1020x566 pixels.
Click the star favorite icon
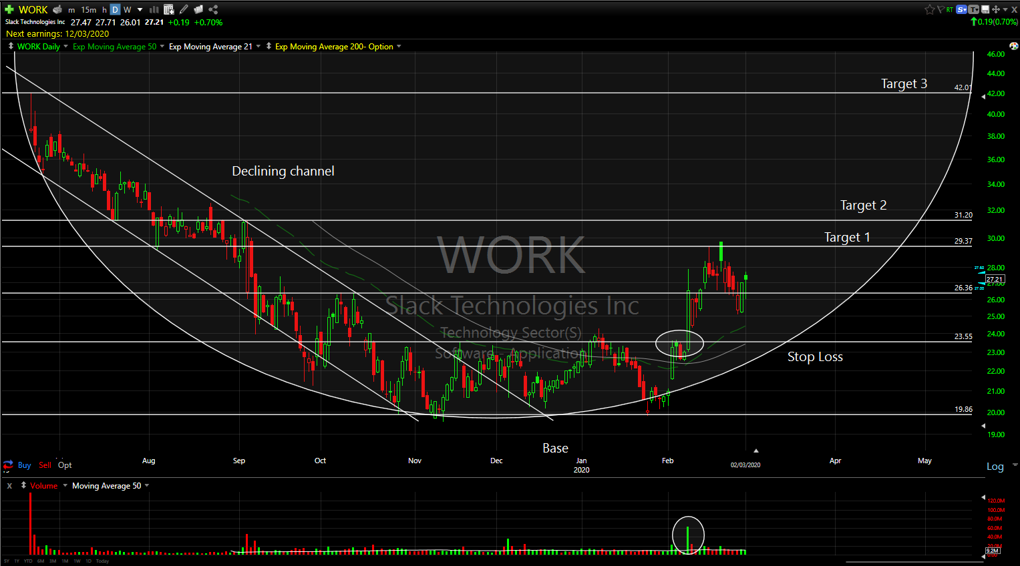coord(930,9)
